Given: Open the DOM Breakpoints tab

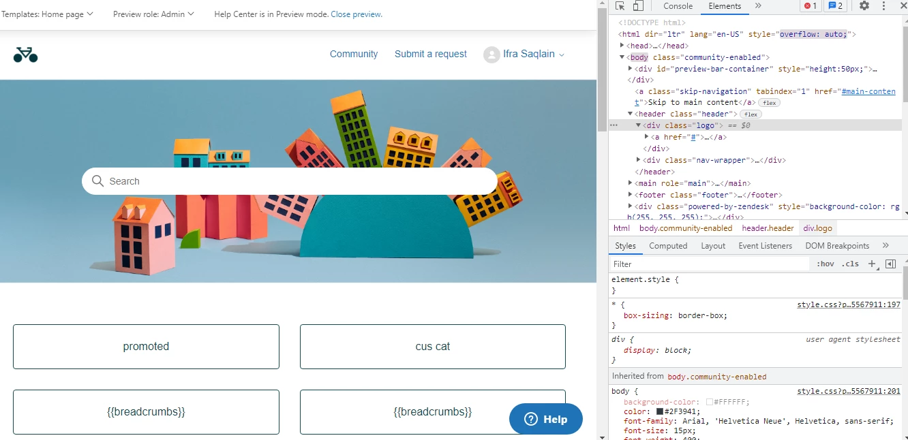Looking at the screenshot, I should tap(837, 246).
